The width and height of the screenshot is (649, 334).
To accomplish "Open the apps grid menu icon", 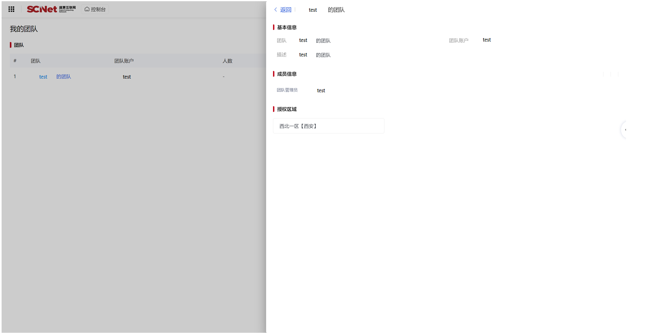I will pyautogui.click(x=11, y=9).
